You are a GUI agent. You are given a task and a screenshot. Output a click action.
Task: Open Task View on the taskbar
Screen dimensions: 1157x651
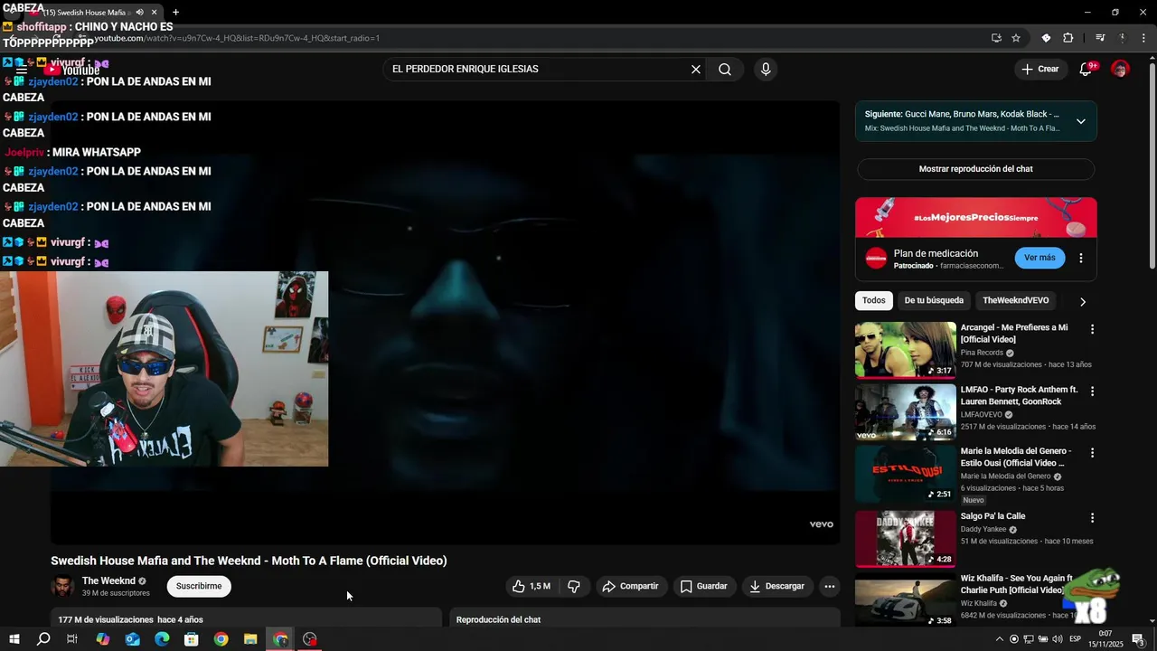click(x=72, y=639)
